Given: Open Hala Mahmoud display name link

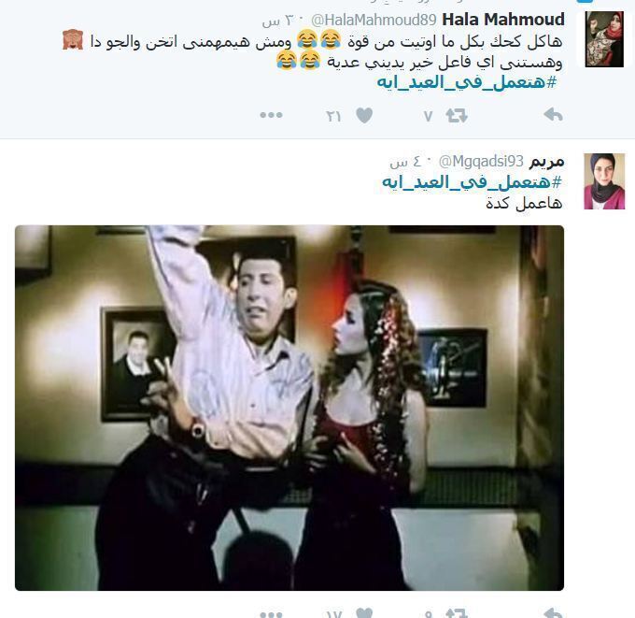Looking at the screenshot, I should [x=503, y=20].
